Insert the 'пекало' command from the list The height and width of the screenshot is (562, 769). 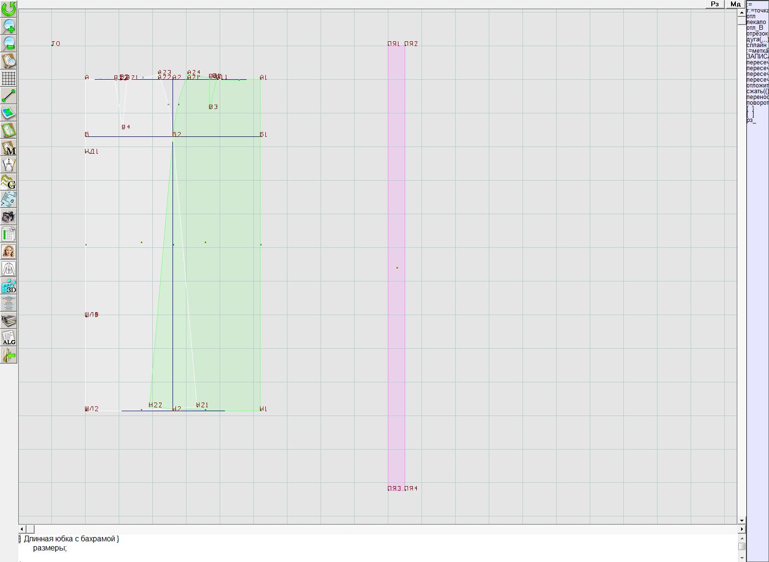click(757, 22)
